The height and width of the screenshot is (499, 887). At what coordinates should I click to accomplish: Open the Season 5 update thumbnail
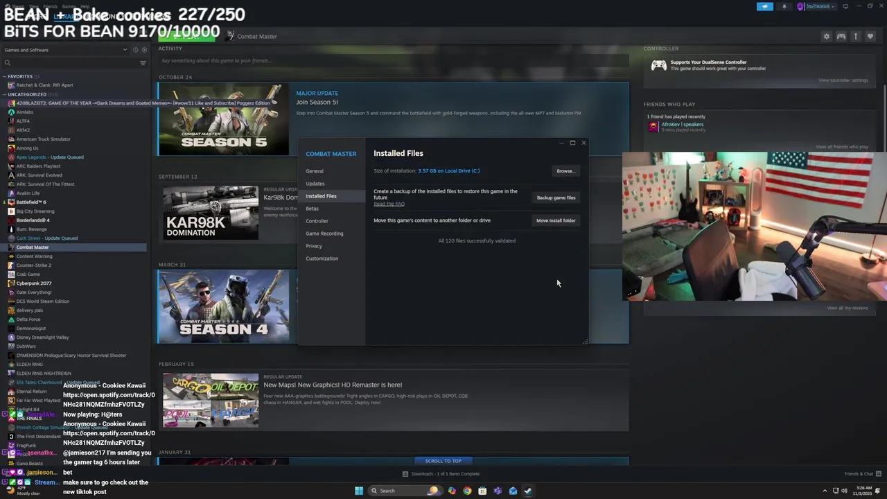point(223,119)
